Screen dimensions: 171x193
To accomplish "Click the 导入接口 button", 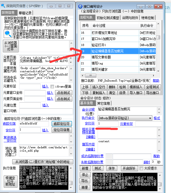I will tap(136, 93).
